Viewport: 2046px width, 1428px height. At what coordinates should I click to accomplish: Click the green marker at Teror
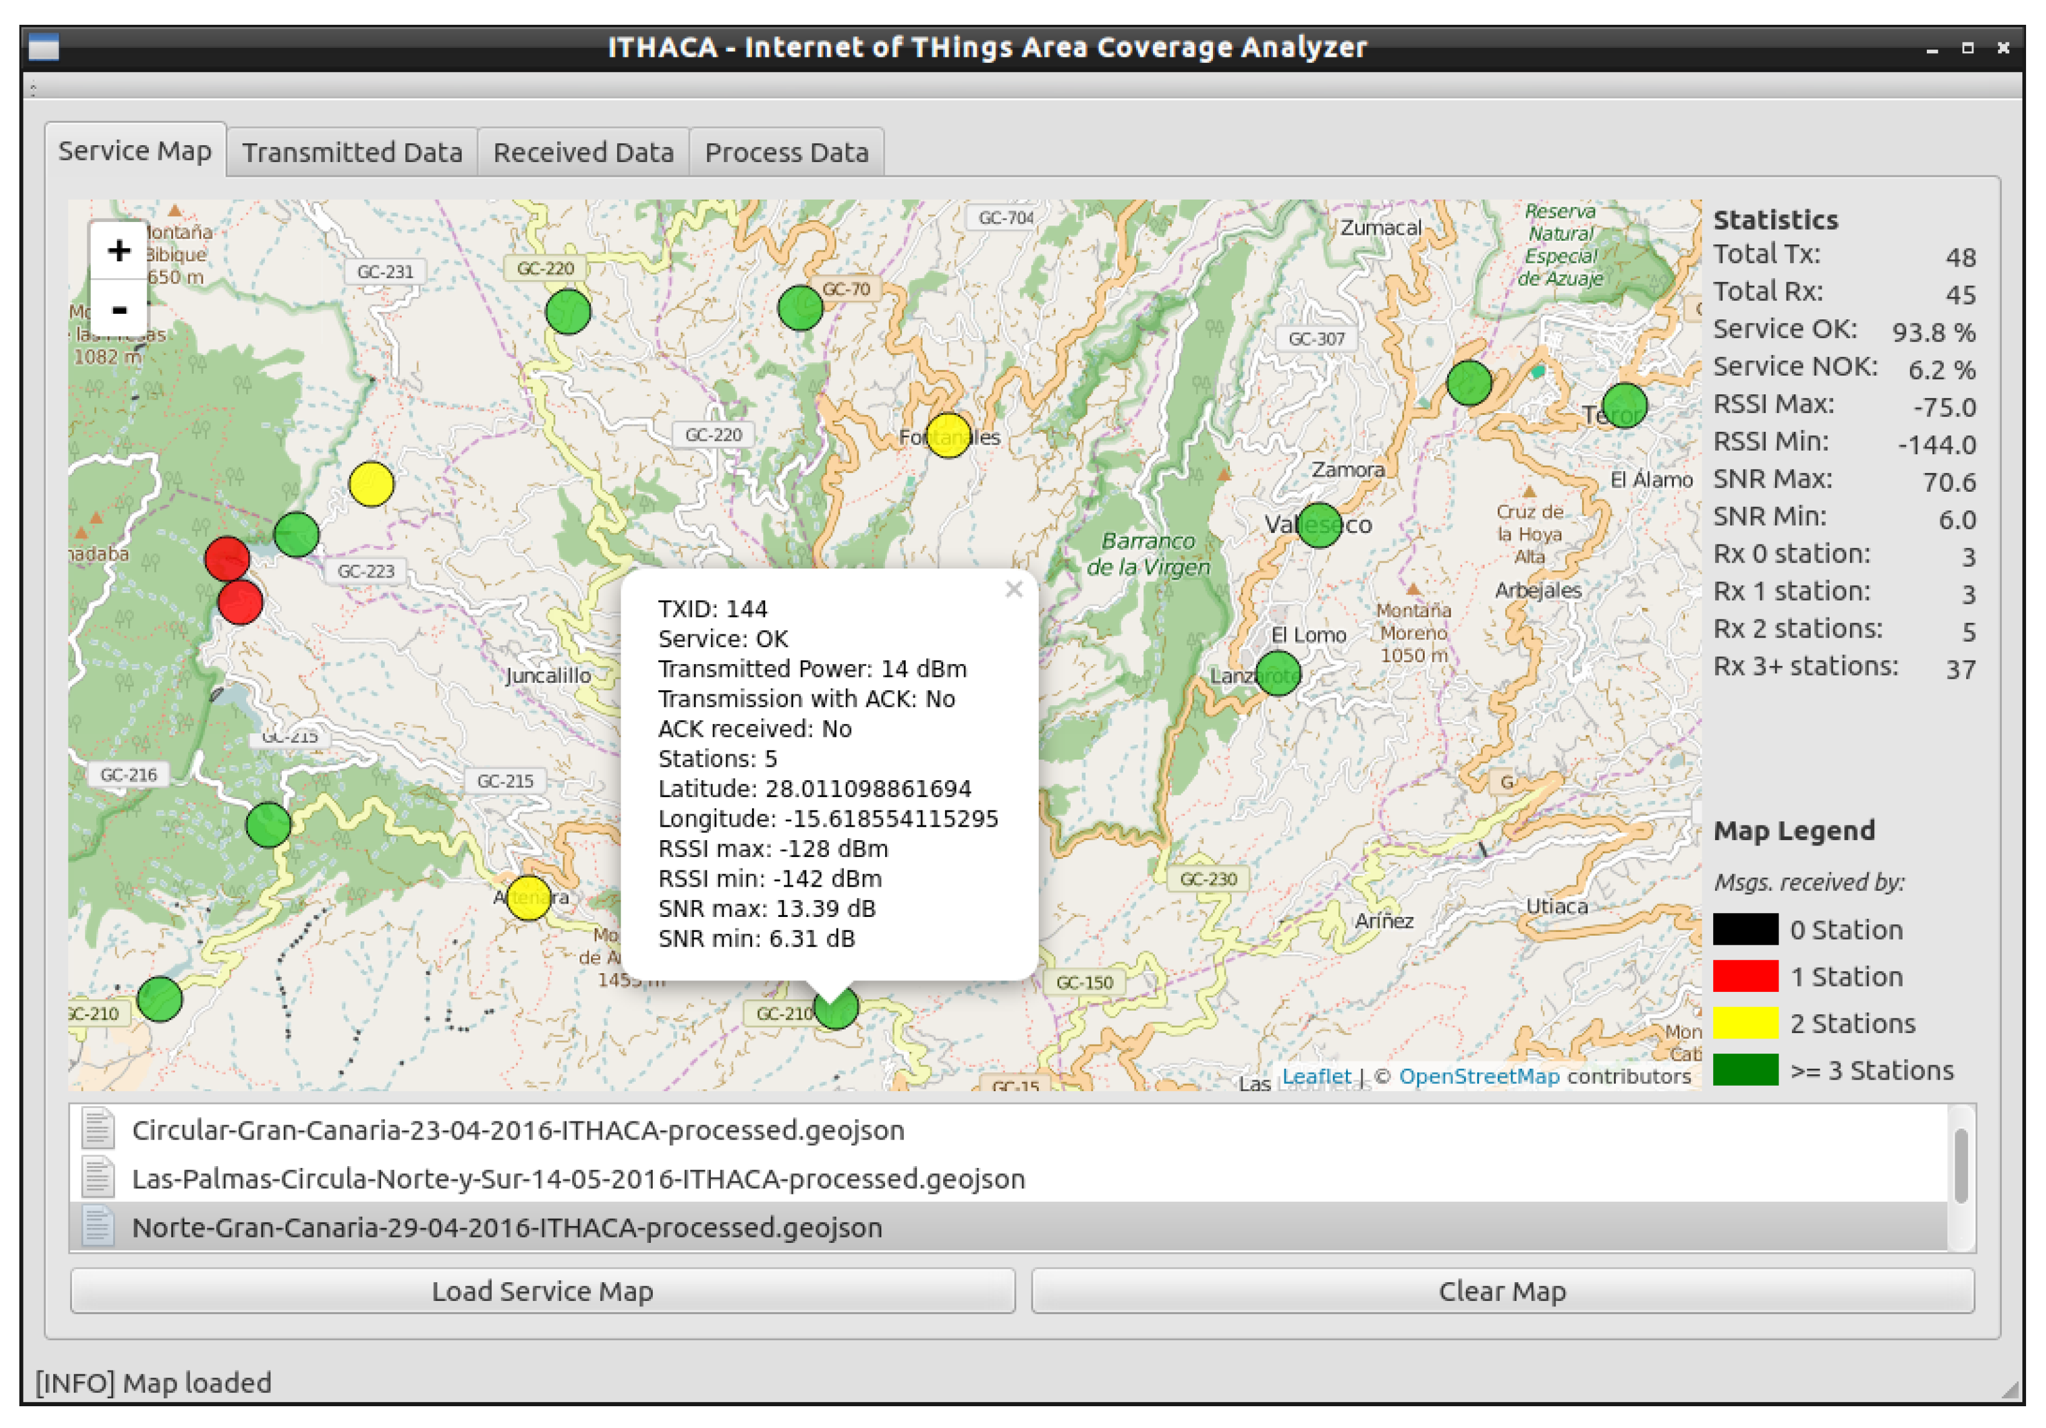click(1624, 405)
